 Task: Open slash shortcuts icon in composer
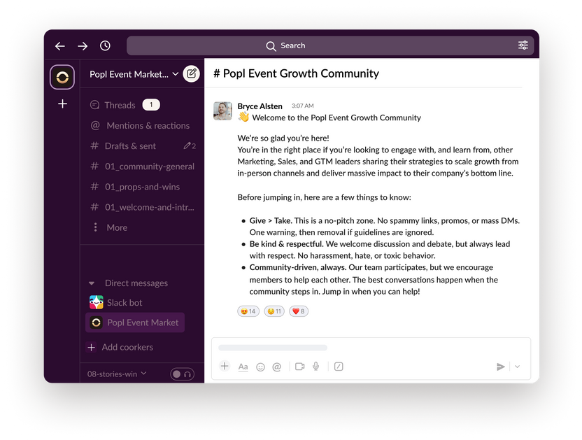point(339,367)
